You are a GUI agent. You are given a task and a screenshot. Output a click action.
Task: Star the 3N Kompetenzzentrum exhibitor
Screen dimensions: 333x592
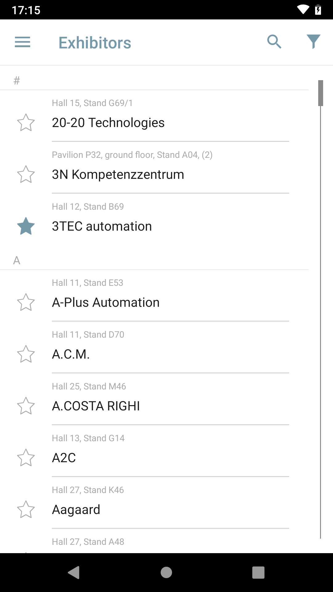click(x=26, y=174)
